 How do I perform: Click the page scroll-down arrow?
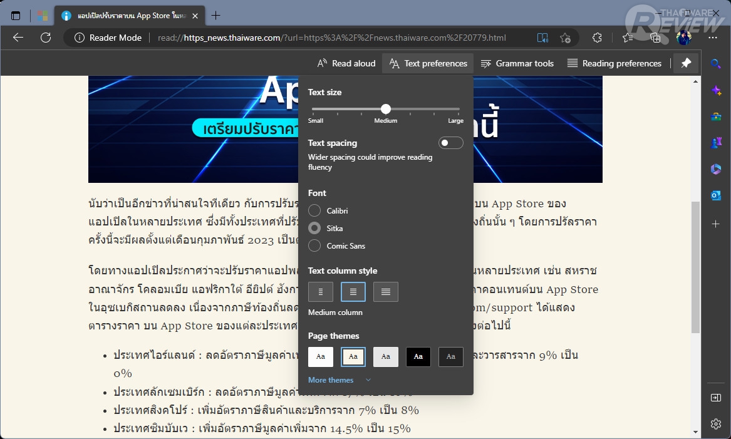tap(695, 432)
